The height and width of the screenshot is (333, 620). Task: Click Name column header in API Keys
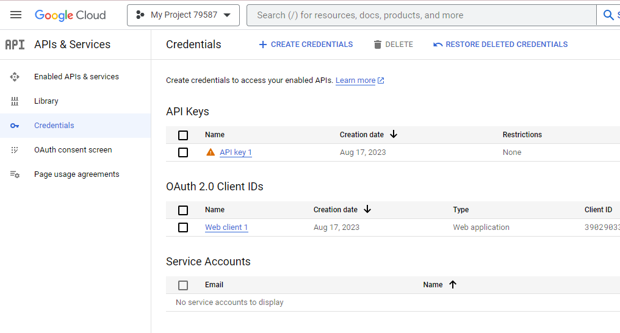point(215,135)
